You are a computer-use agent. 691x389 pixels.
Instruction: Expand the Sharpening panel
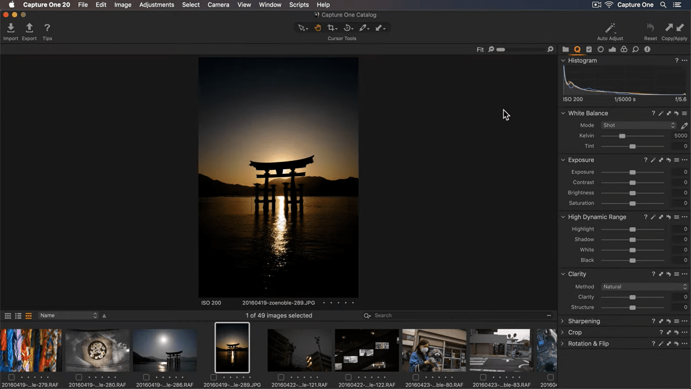click(x=563, y=321)
